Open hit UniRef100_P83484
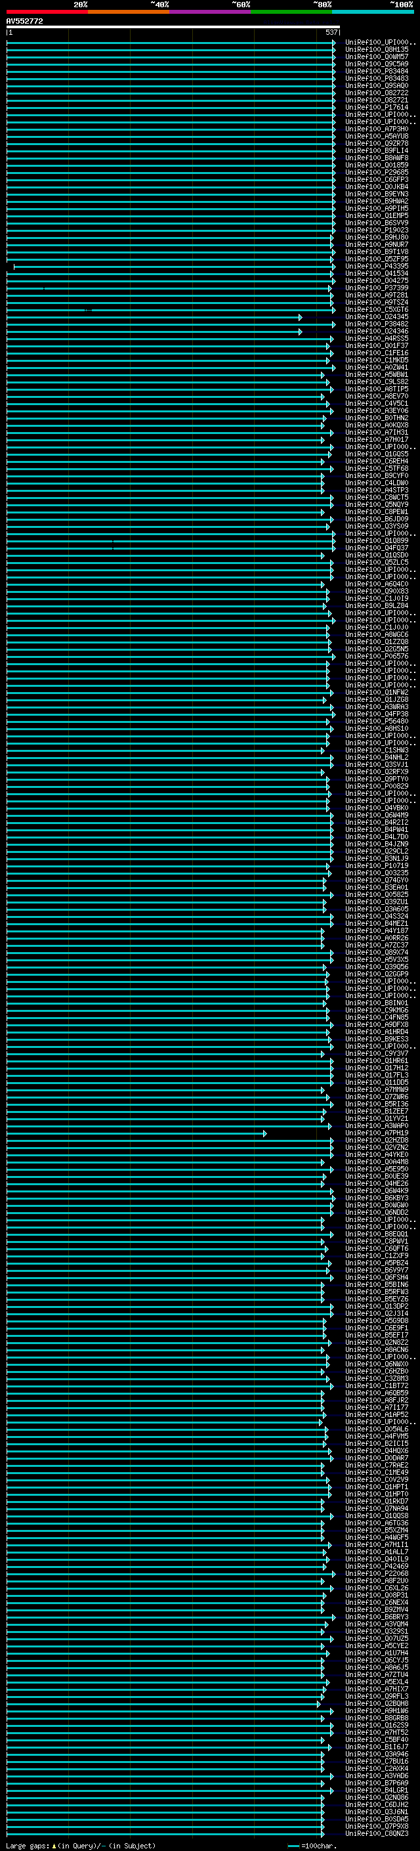This screenshot has height=1851, width=420. [376, 71]
